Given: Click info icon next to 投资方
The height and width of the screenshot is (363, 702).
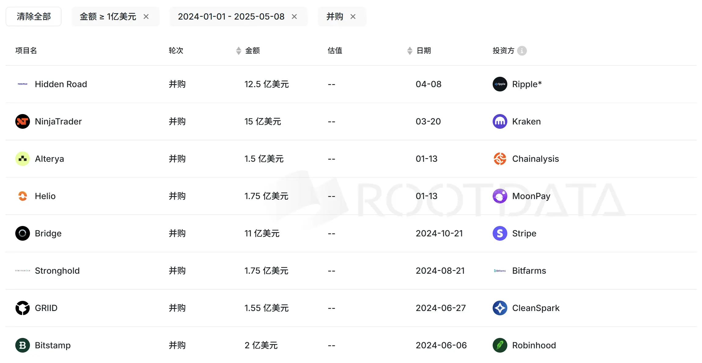Looking at the screenshot, I should click(522, 51).
